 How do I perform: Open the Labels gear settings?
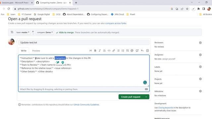[x=200, y=67]
